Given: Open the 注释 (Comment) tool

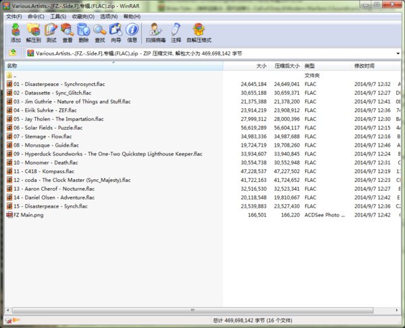Looking at the screenshot, I should pos(176,32).
